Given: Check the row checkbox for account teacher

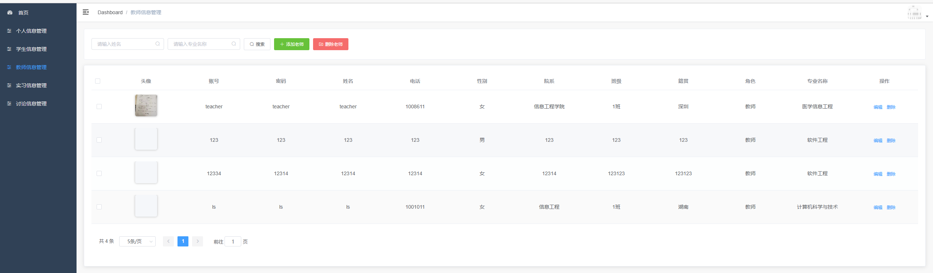Looking at the screenshot, I should tap(99, 107).
